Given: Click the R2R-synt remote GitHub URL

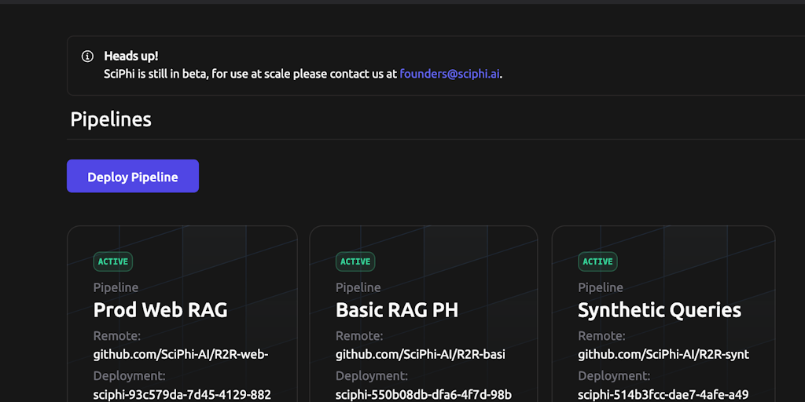Looking at the screenshot, I should [x=663, y=354].
